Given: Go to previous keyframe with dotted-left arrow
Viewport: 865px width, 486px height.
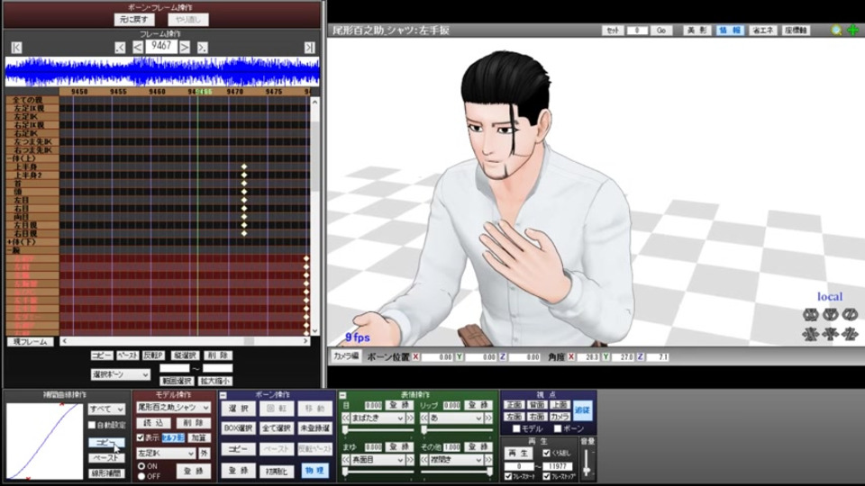Looking at the screenshot, I should point(120,48).
